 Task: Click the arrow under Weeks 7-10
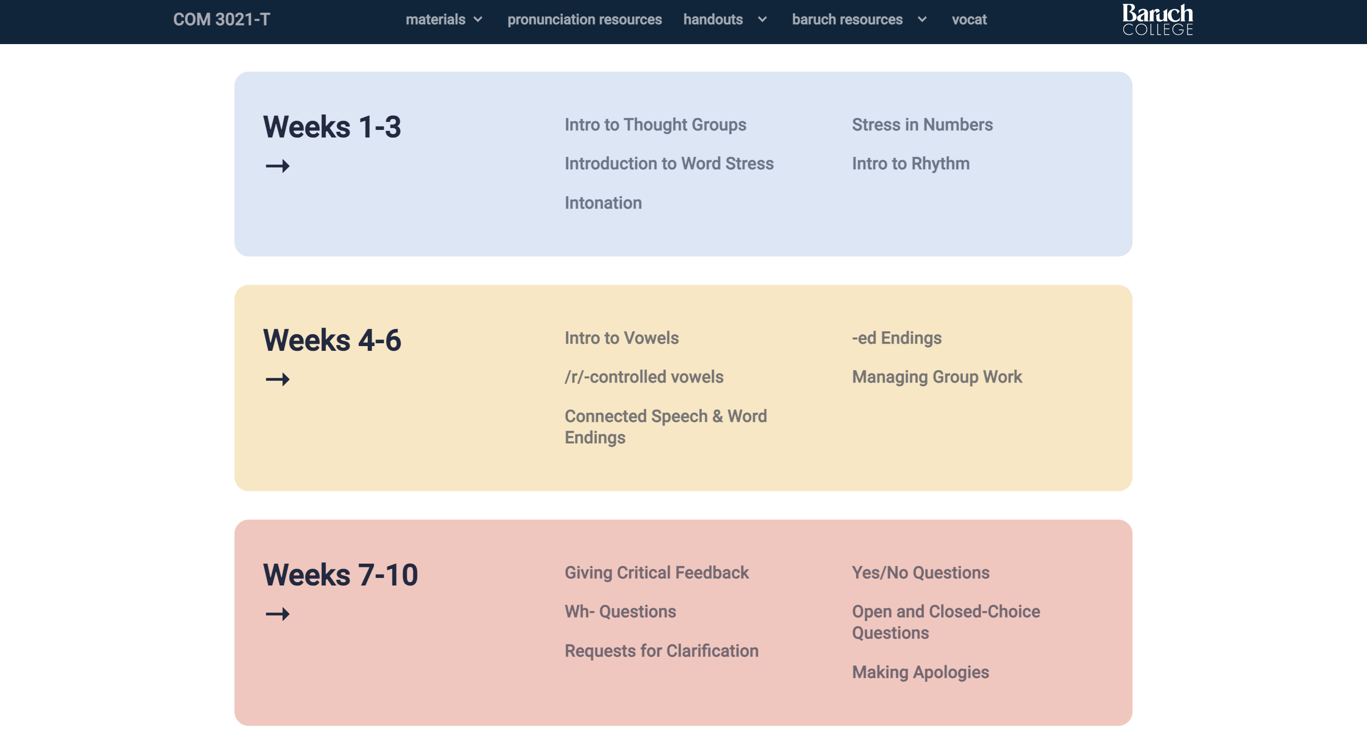pyautogui.click(x=278, y=614)
